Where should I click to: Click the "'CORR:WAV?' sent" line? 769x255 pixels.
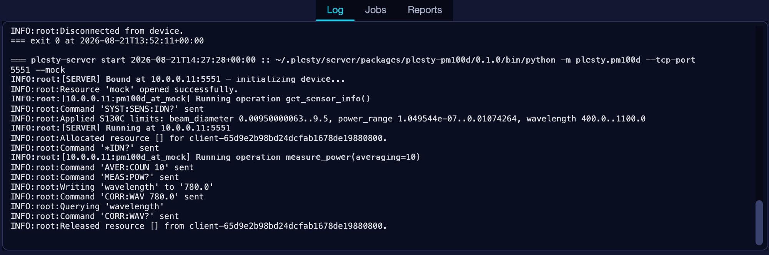click(x=95, y=216)
